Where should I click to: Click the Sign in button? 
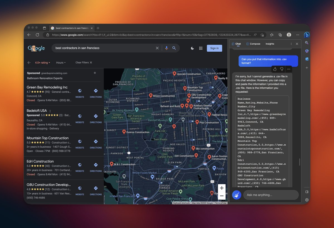tap(214, 48)
